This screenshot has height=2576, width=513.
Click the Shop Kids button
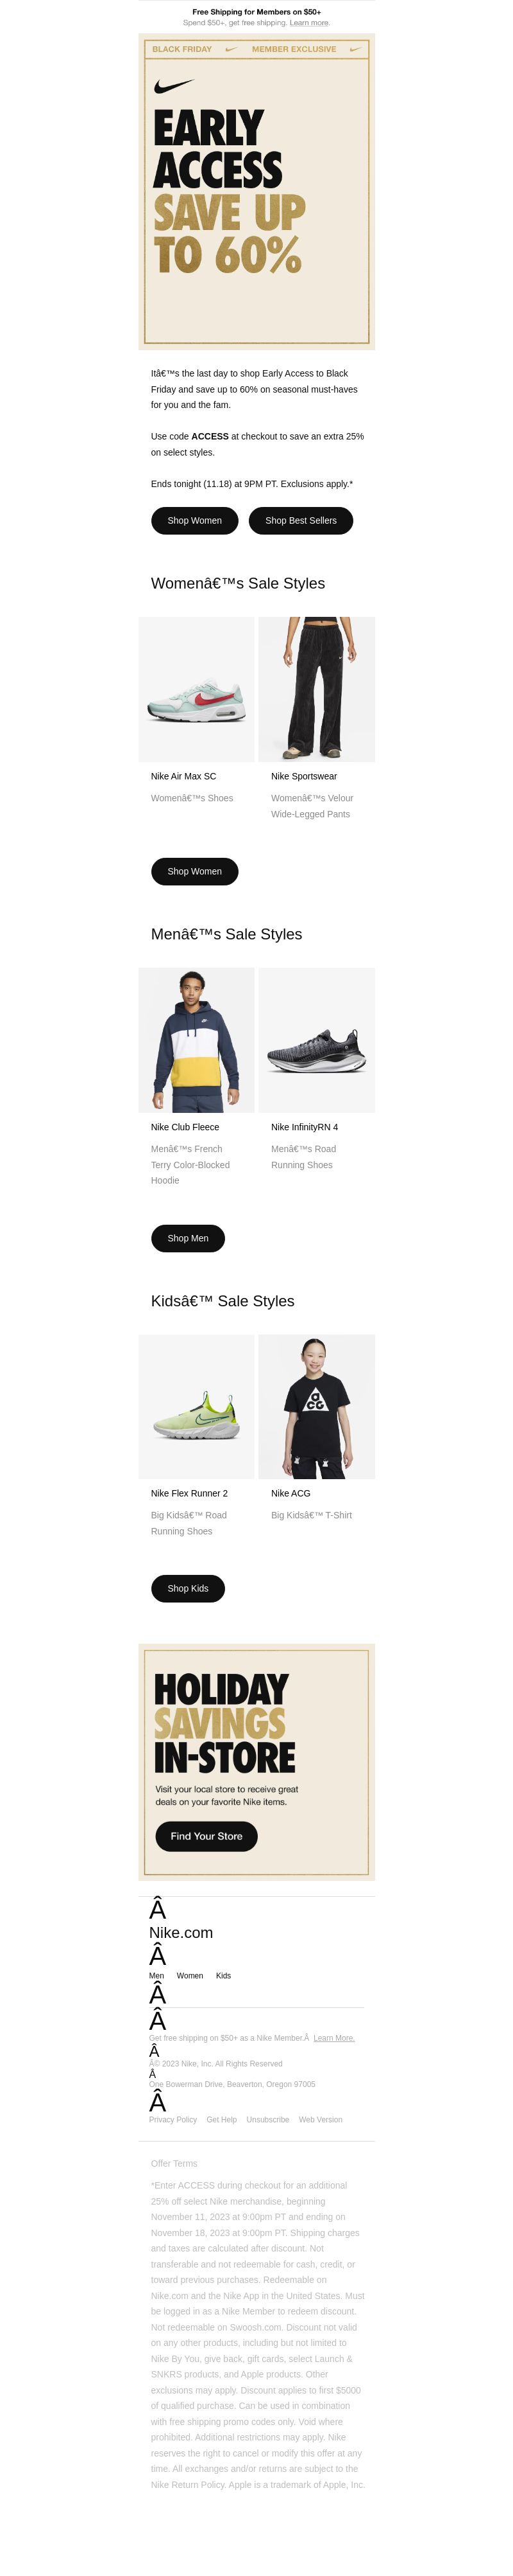pyautogui.click(x=188, y=1588)
